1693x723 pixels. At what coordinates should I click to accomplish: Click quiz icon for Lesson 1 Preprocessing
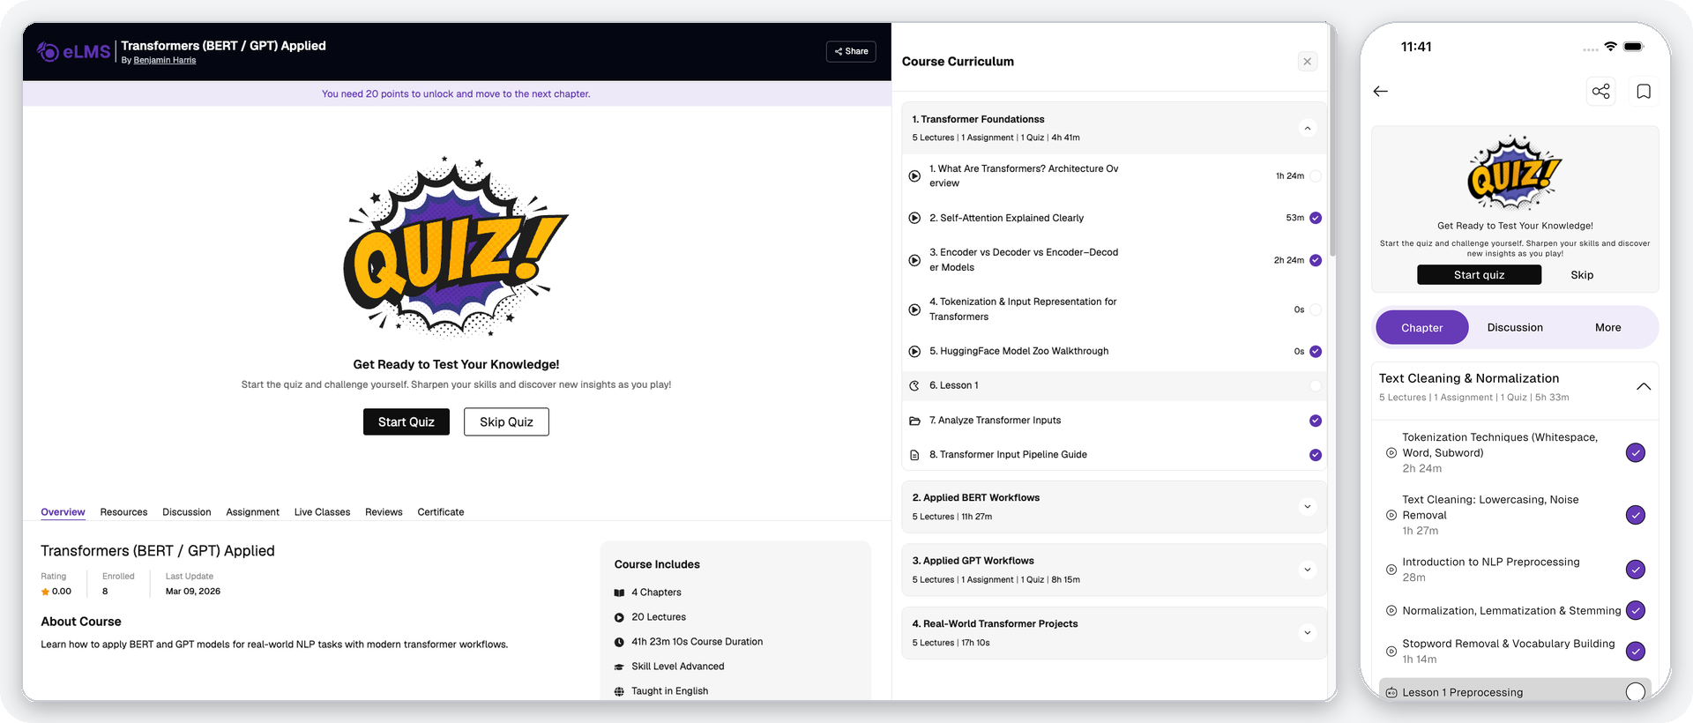[1391, 693]
